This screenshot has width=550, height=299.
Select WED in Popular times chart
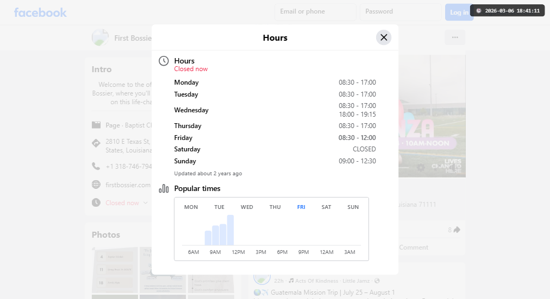pos(247,207)
